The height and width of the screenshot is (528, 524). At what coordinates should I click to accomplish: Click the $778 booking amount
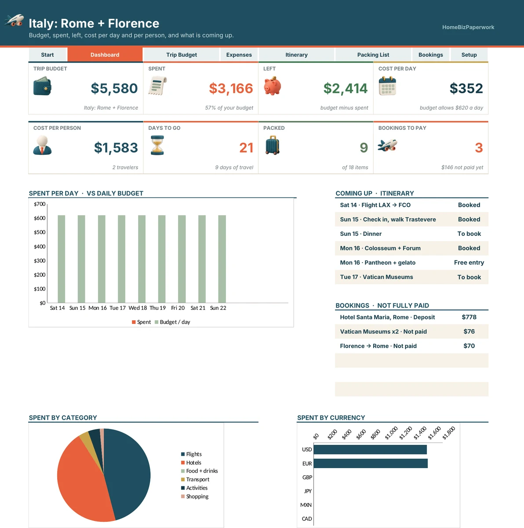(469, 317)
